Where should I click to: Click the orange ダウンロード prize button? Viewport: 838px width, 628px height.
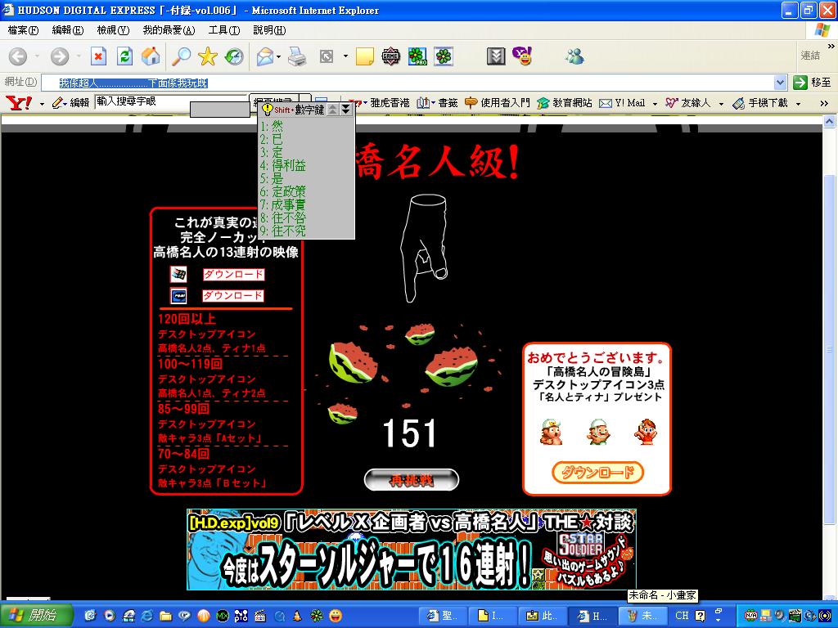click(597, 473)
